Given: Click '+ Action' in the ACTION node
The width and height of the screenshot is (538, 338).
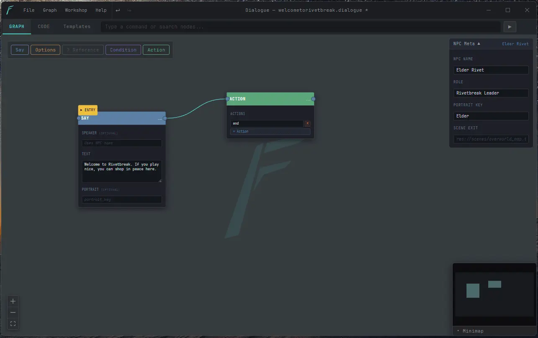Looking at the screenshot, I should point(270,131).
